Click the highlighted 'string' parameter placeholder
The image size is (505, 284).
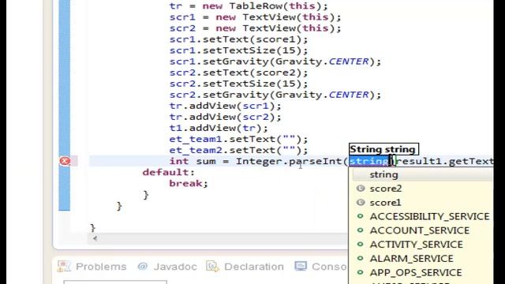(369, 161)
